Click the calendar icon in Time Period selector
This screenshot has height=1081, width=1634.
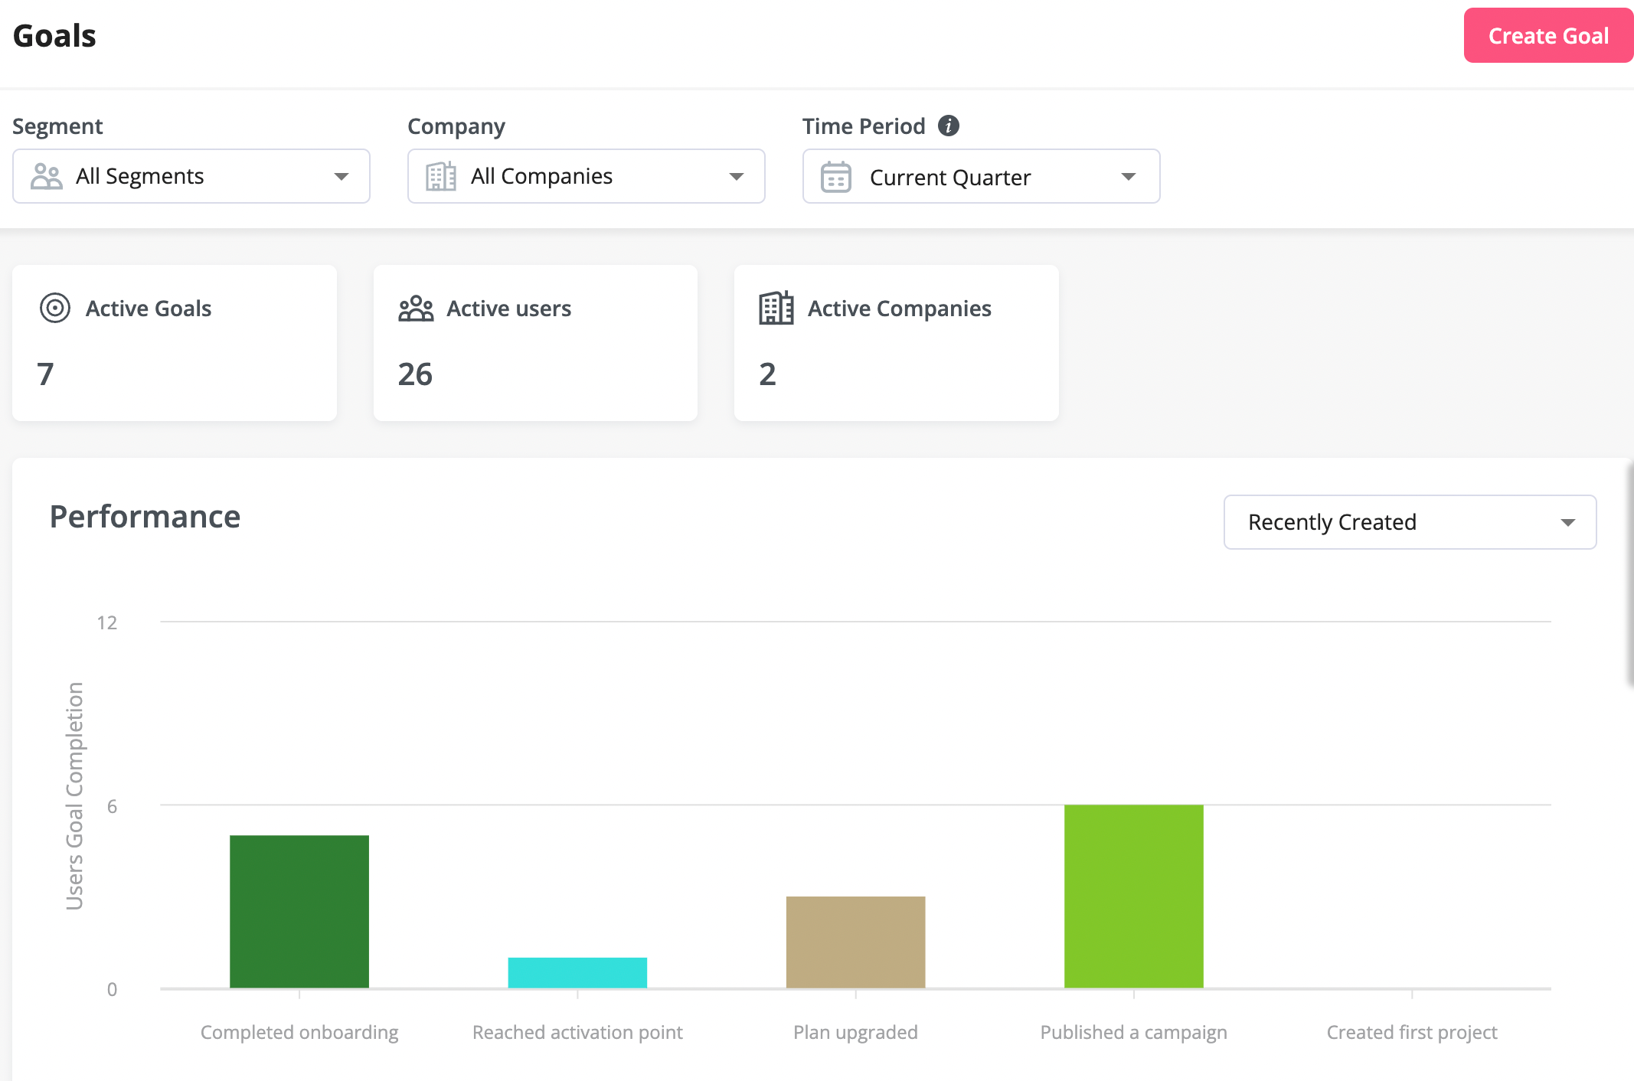coord(835,176)
